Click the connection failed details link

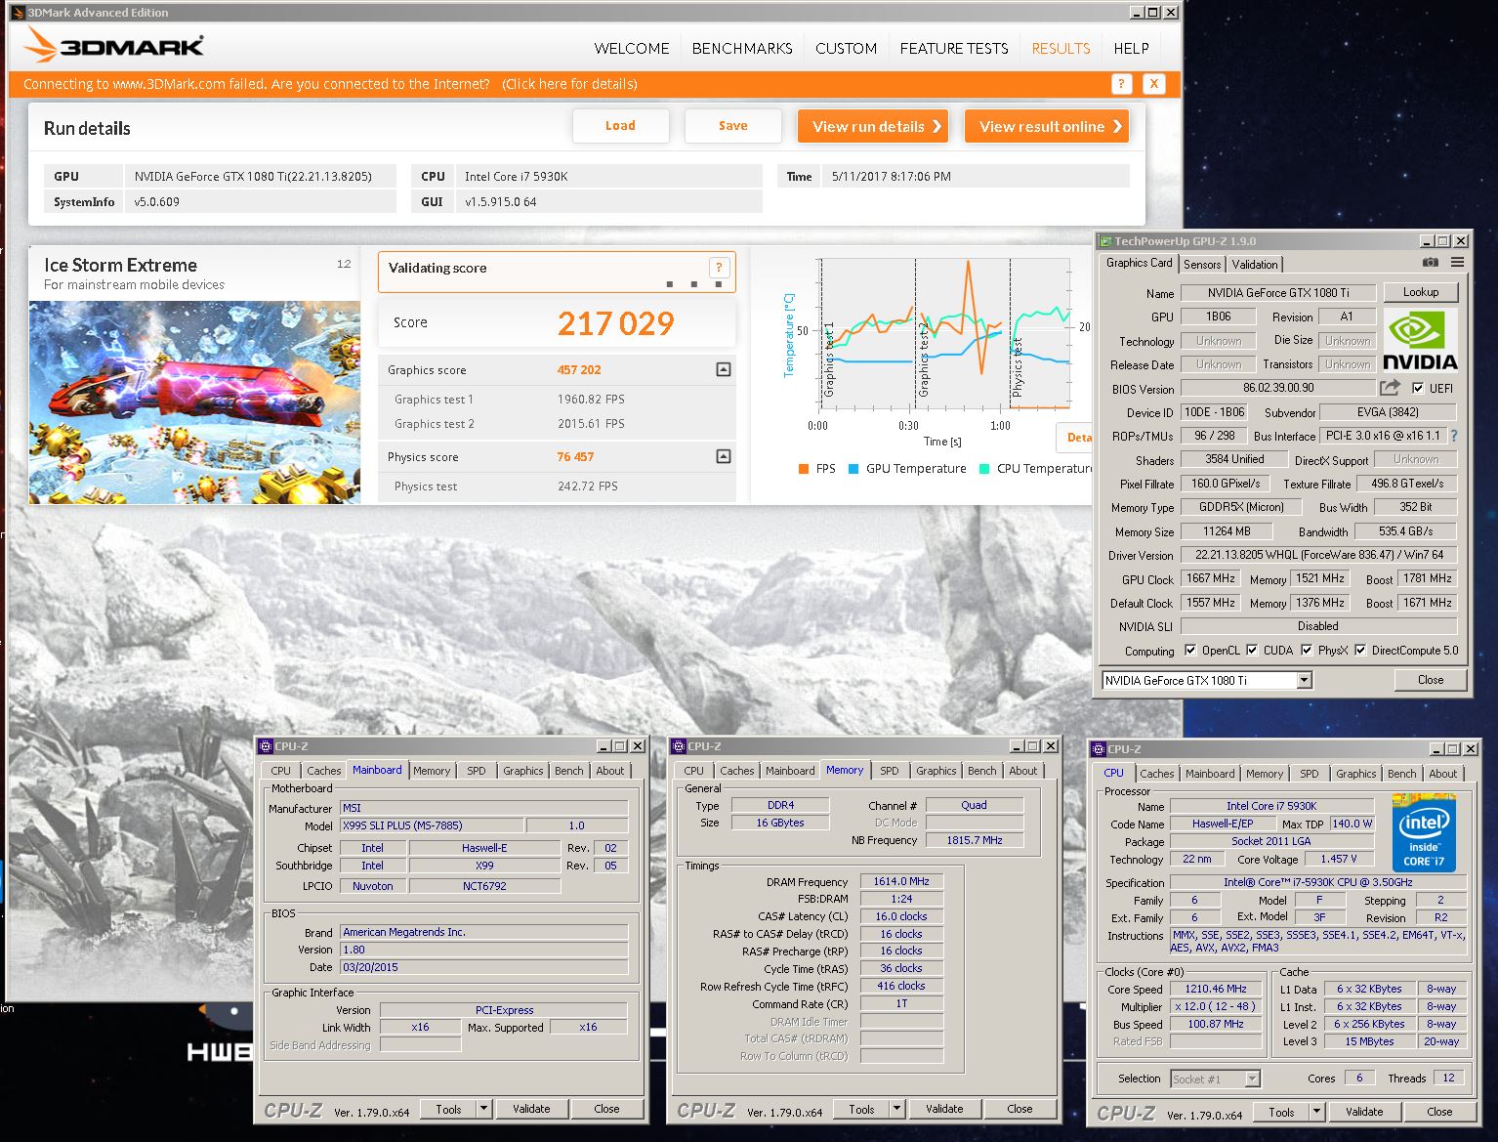(x=569, y=84)
